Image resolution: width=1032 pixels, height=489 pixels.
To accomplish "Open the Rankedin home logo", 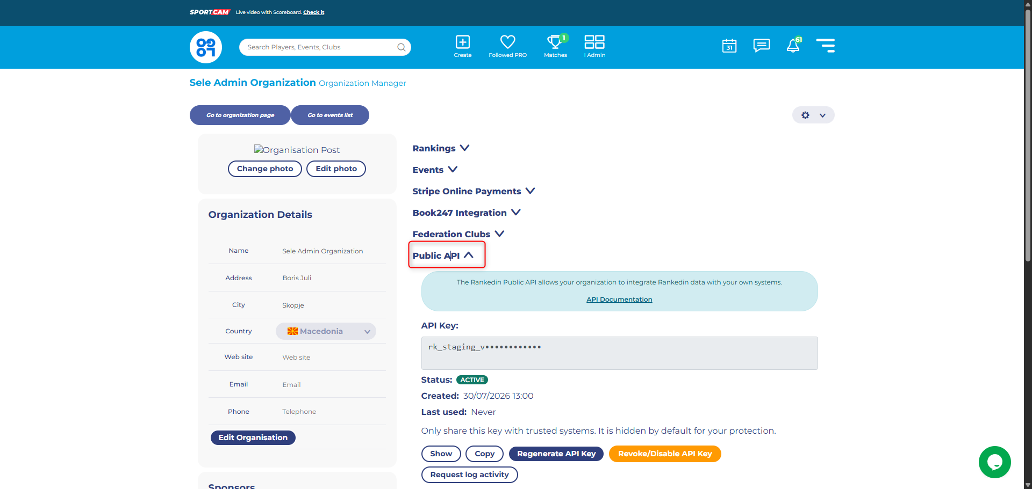I will (206, 47).
